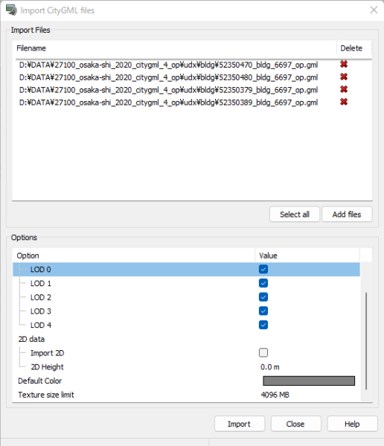This screenshot has height=446, width=384.
Task: Click the Delete column header
Action: pos(351,48)
